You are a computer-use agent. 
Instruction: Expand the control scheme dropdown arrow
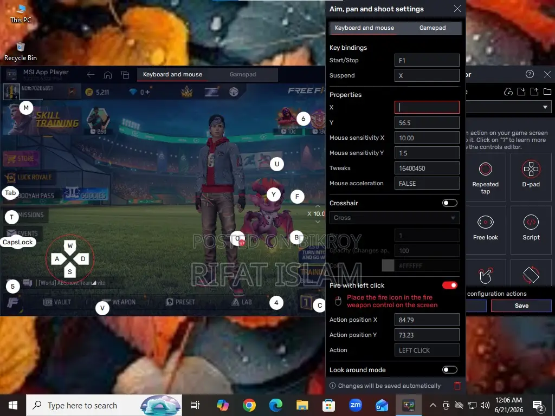coord(545,107)
